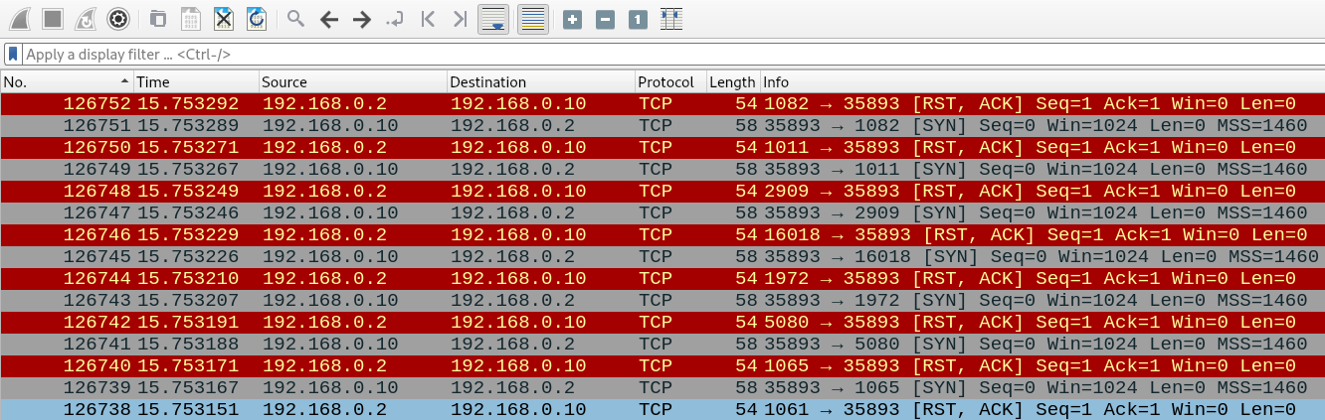Viewport: 1325px width, 420px height.
Task: Sort packets by Time column
Action: coord(196,82)
